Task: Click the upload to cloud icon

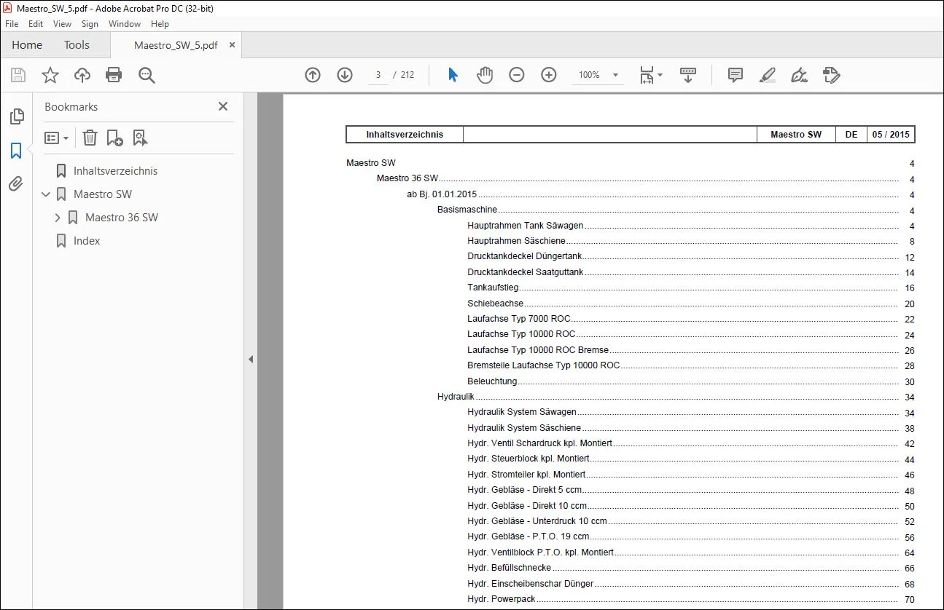Action: coord(82,75)
